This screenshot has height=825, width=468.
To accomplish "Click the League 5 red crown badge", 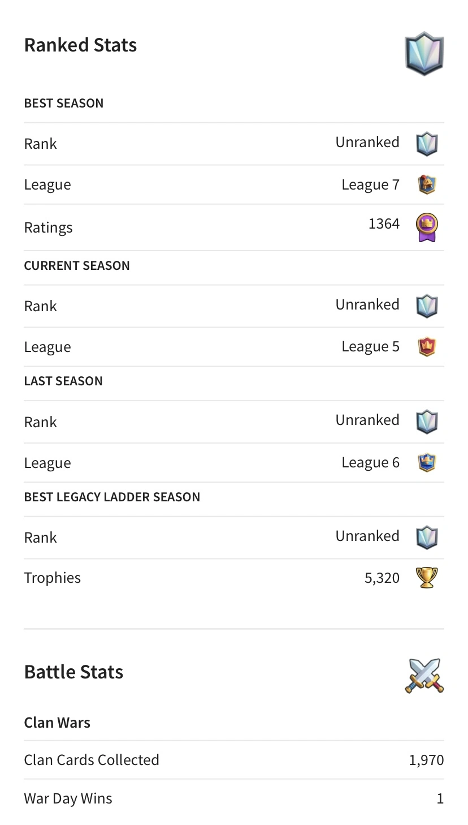I will pos(427,346).
